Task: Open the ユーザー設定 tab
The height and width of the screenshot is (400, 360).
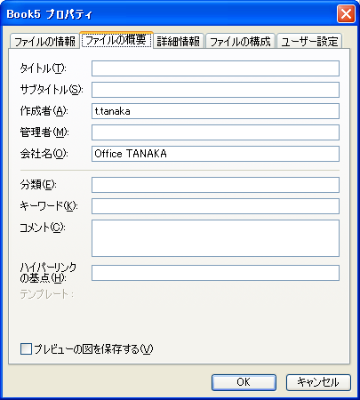Action: coord(309,41)
